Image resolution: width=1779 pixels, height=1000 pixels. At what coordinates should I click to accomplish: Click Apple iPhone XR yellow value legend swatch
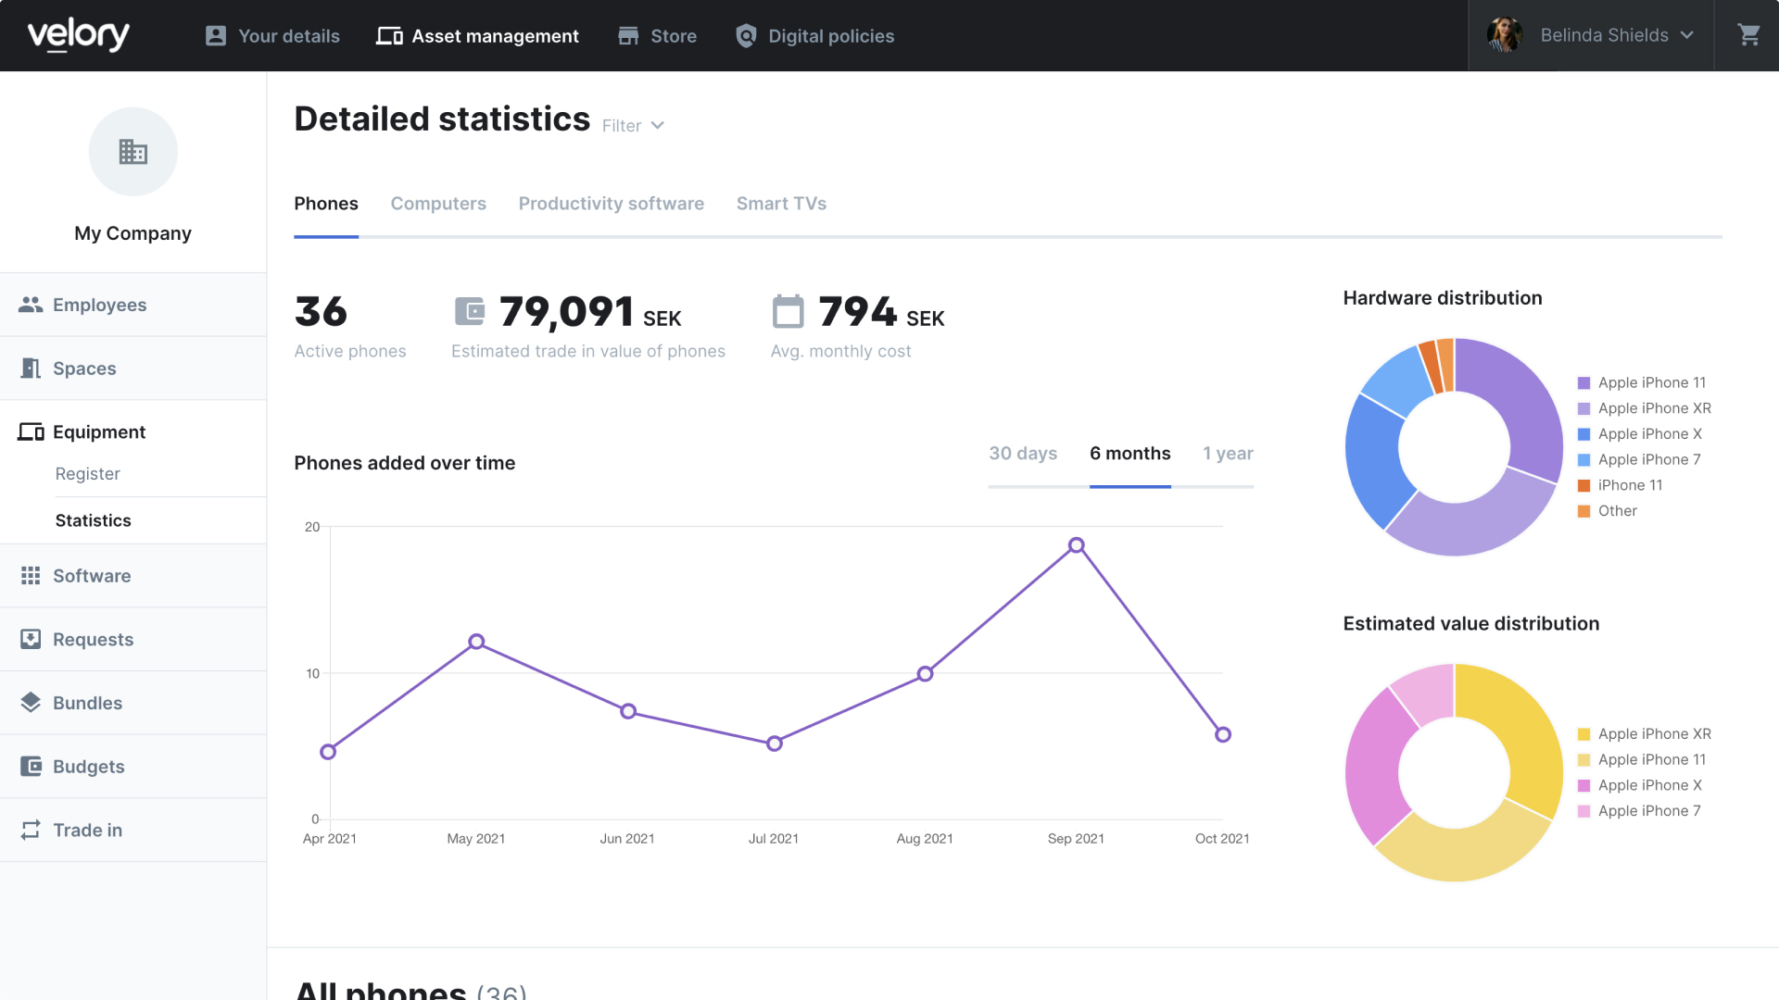tap(1583, 734)
